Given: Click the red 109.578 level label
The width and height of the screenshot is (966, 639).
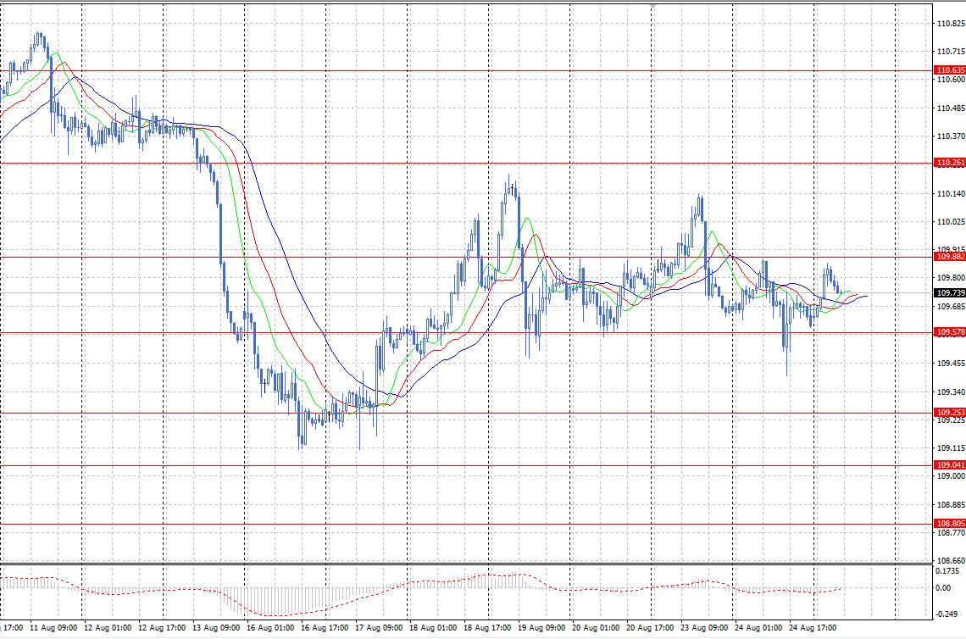Looking at the screenshot, I should (950, 332).
